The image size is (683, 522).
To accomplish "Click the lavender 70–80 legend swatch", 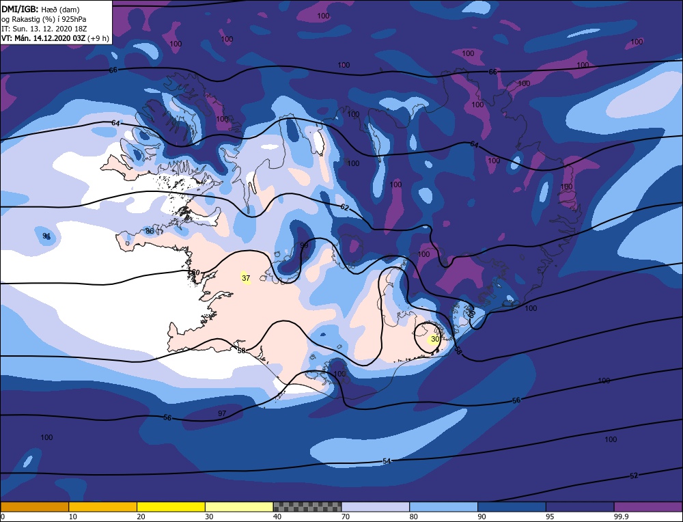I will coord(376,507).
